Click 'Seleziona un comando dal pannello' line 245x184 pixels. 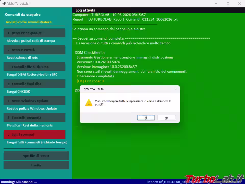[x=109, y=29]
